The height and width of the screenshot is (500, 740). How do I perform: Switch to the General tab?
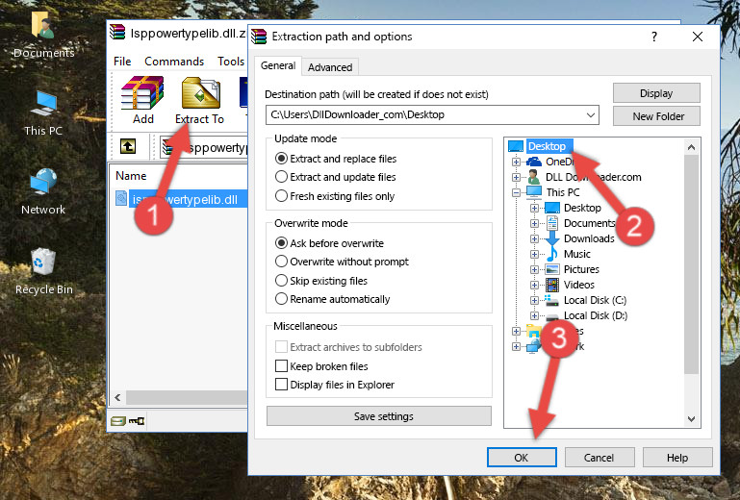tap(278, 65)
